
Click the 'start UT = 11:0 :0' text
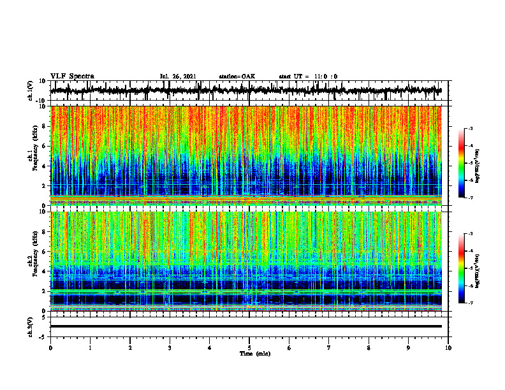click(308, 76)
